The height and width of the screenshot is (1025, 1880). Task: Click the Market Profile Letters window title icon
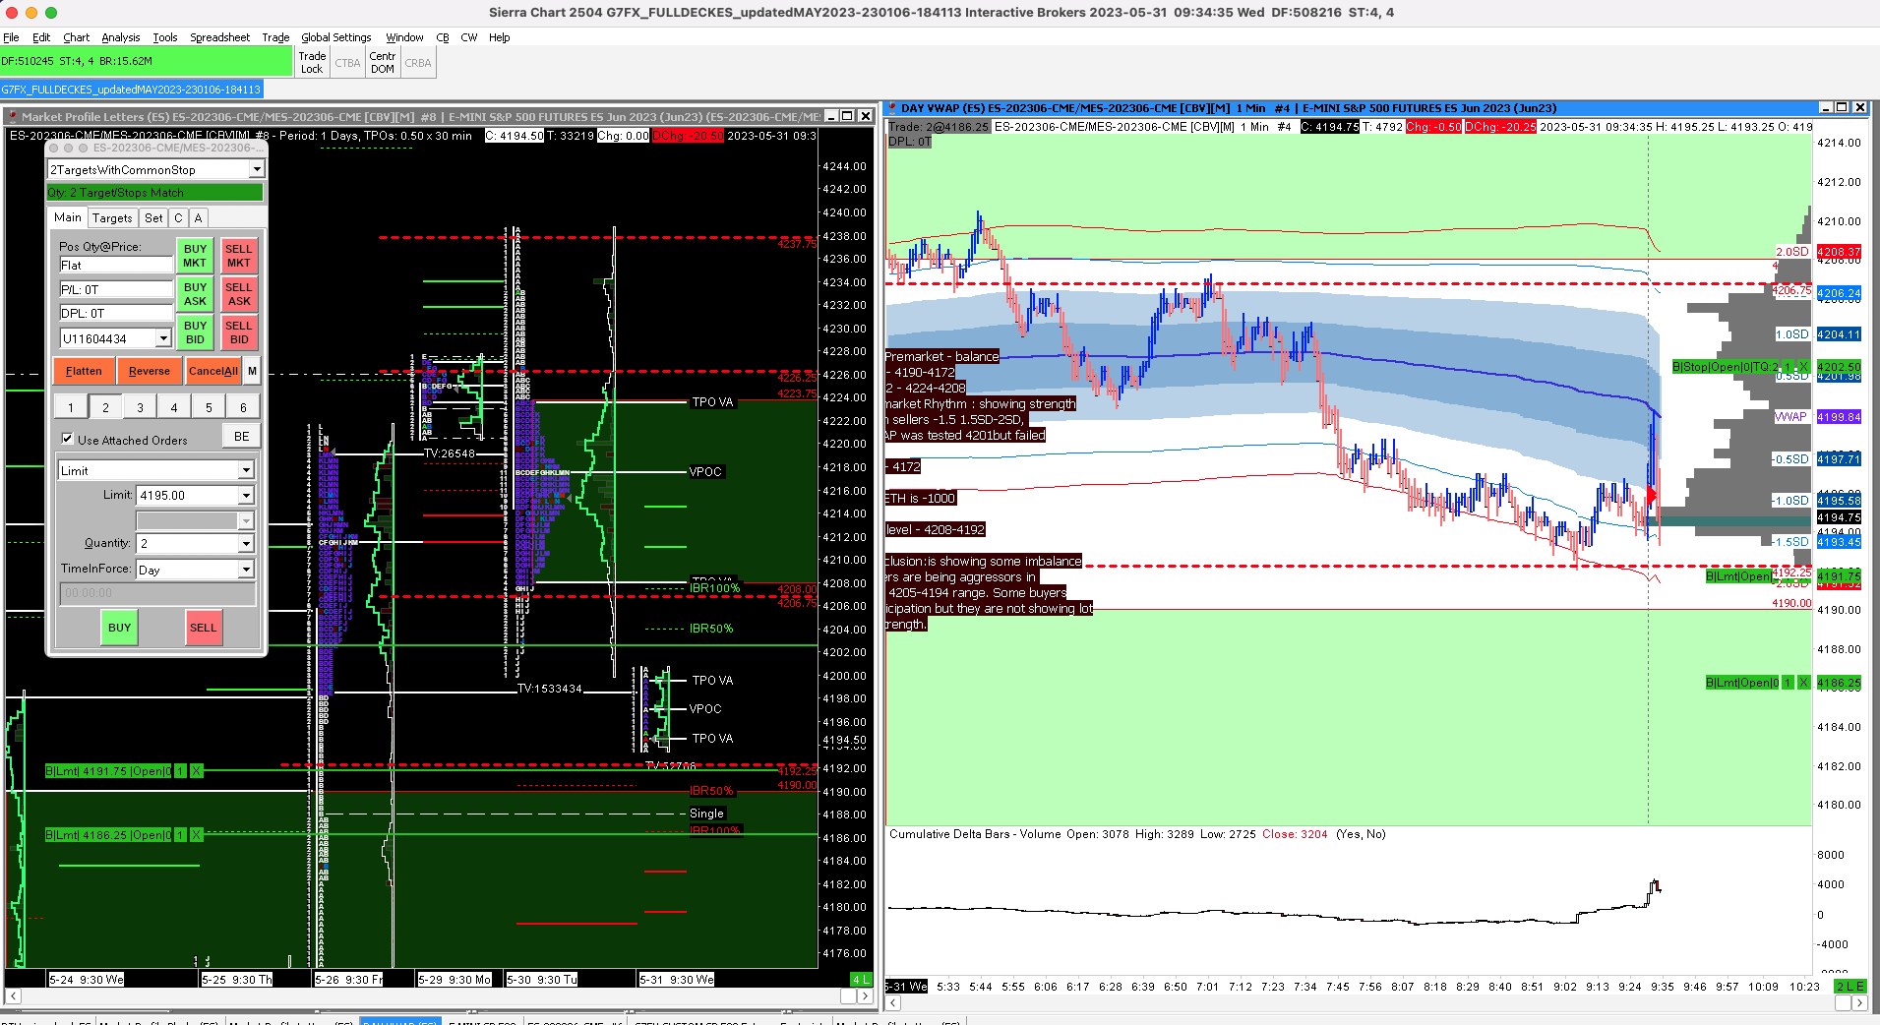(12, 116)
